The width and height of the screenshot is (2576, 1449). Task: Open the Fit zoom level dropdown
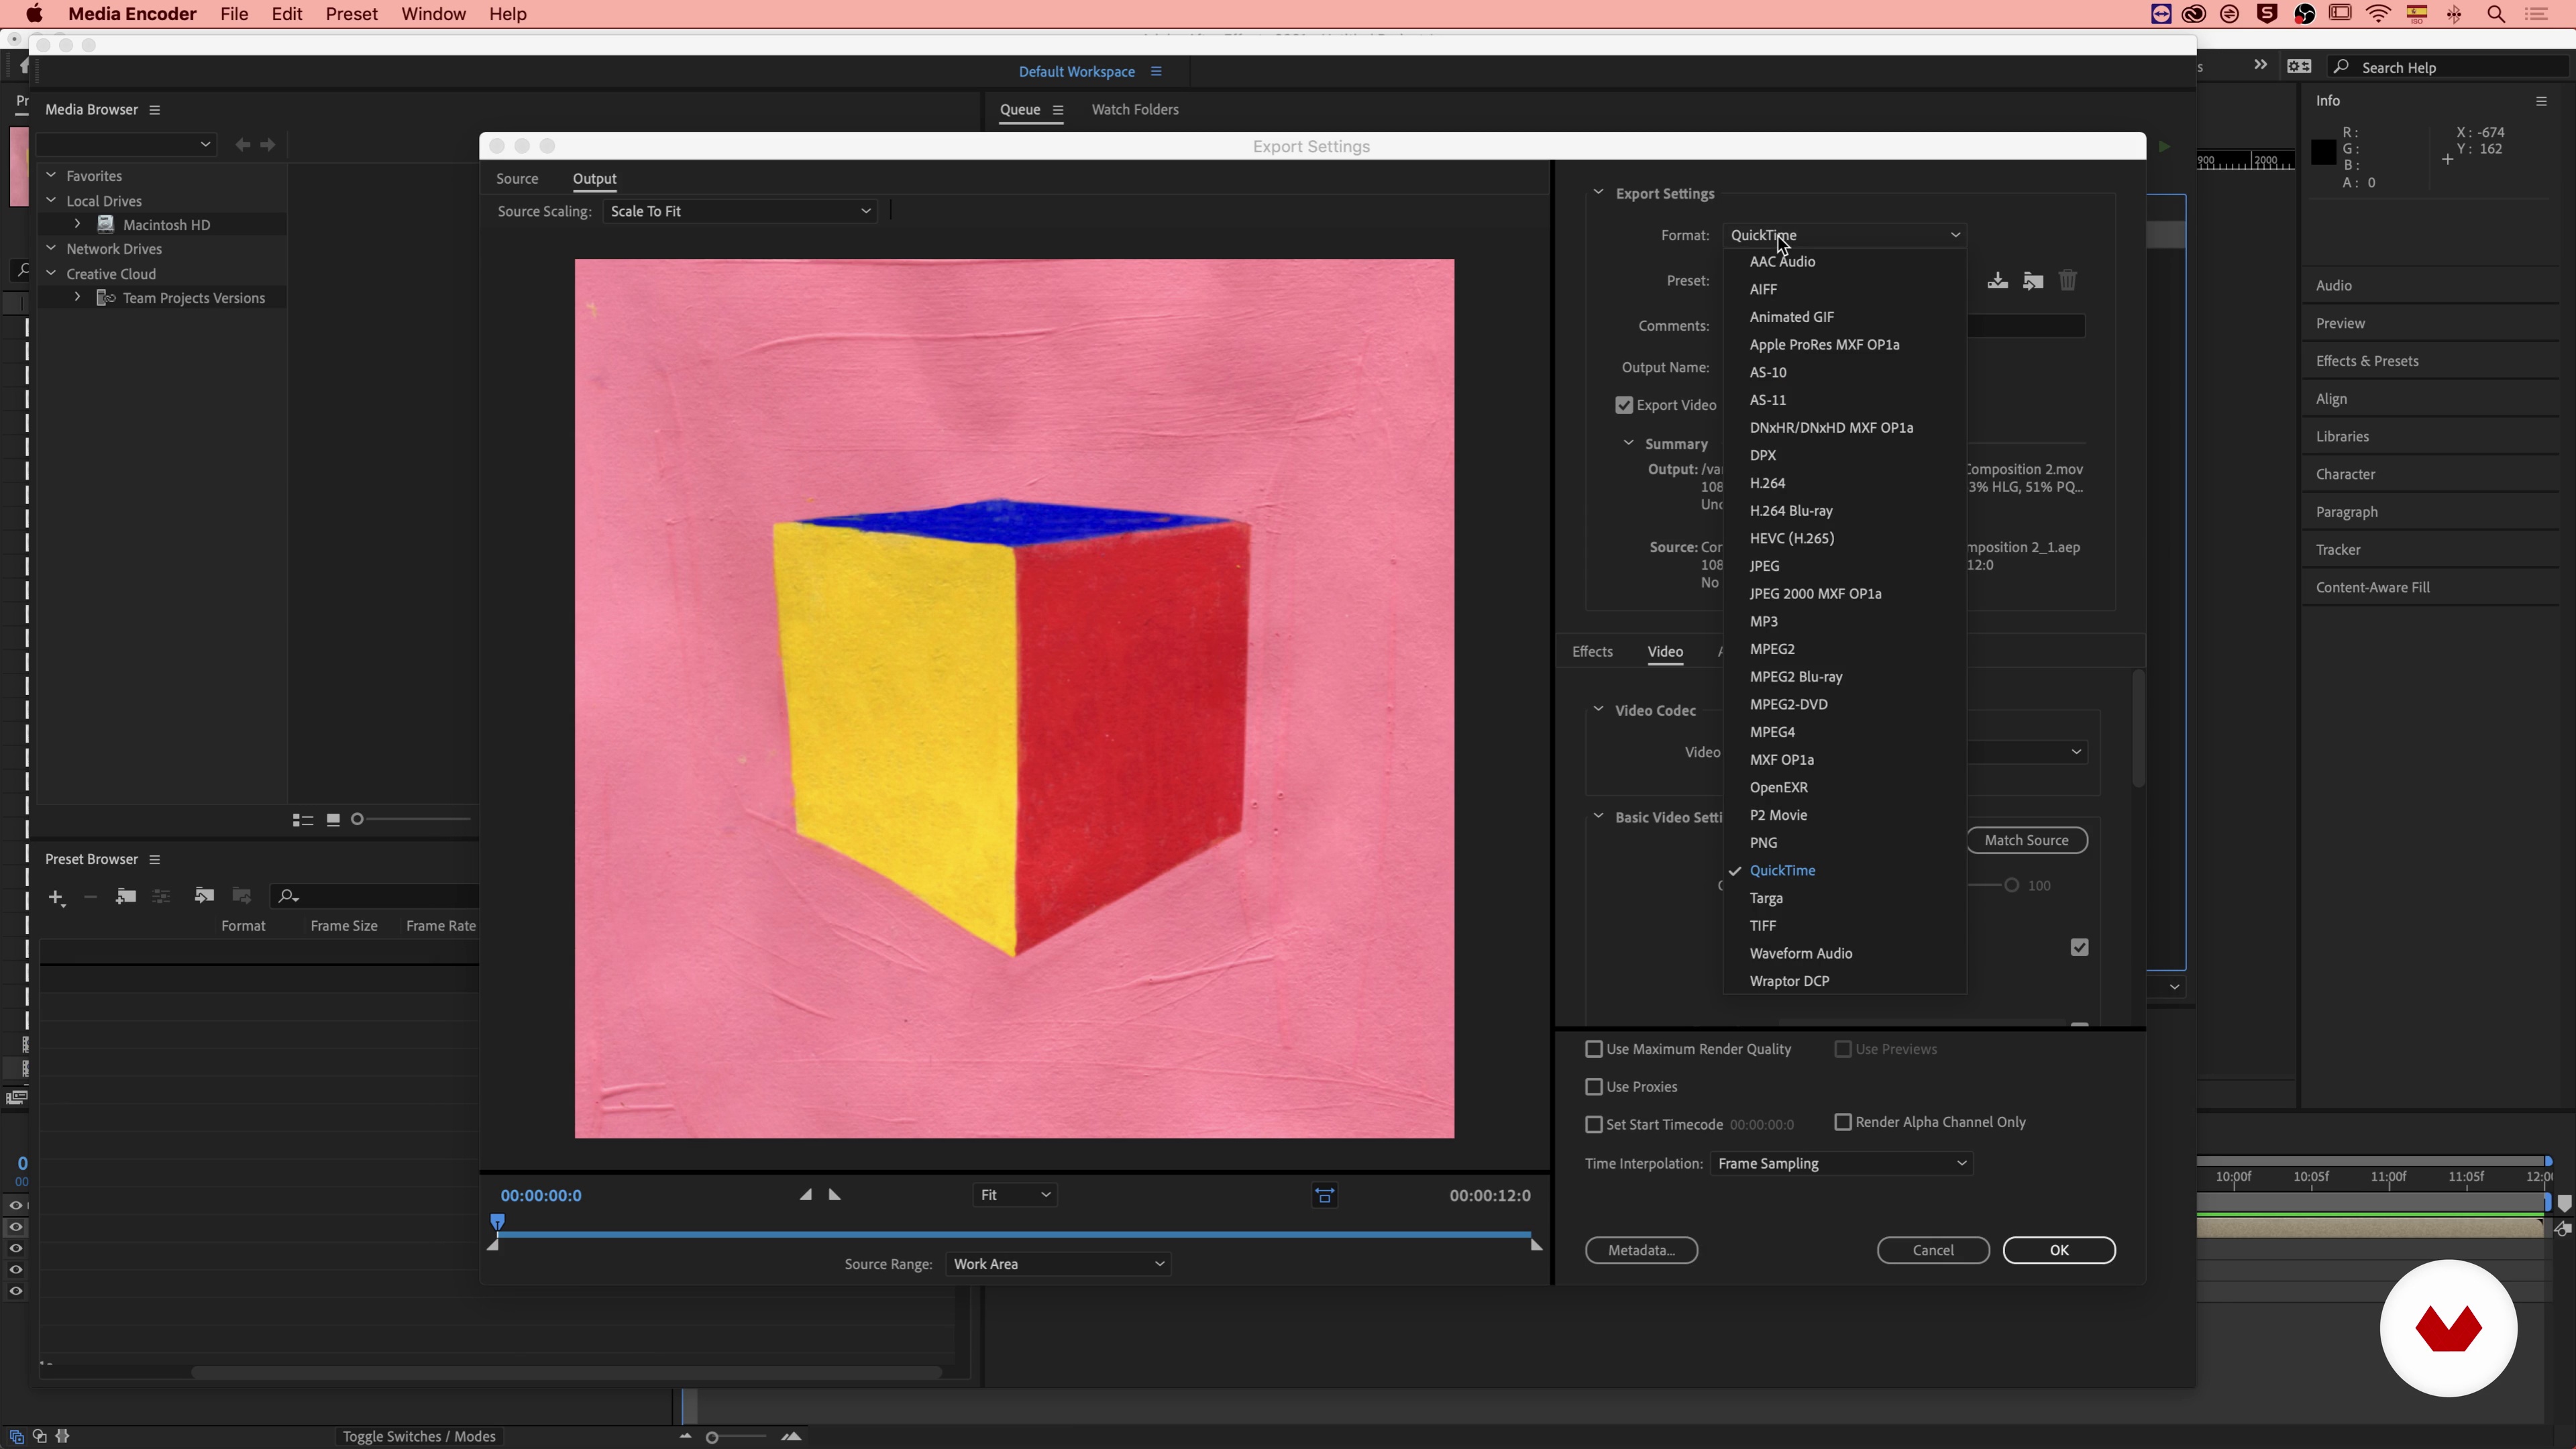(1015, 1196)
